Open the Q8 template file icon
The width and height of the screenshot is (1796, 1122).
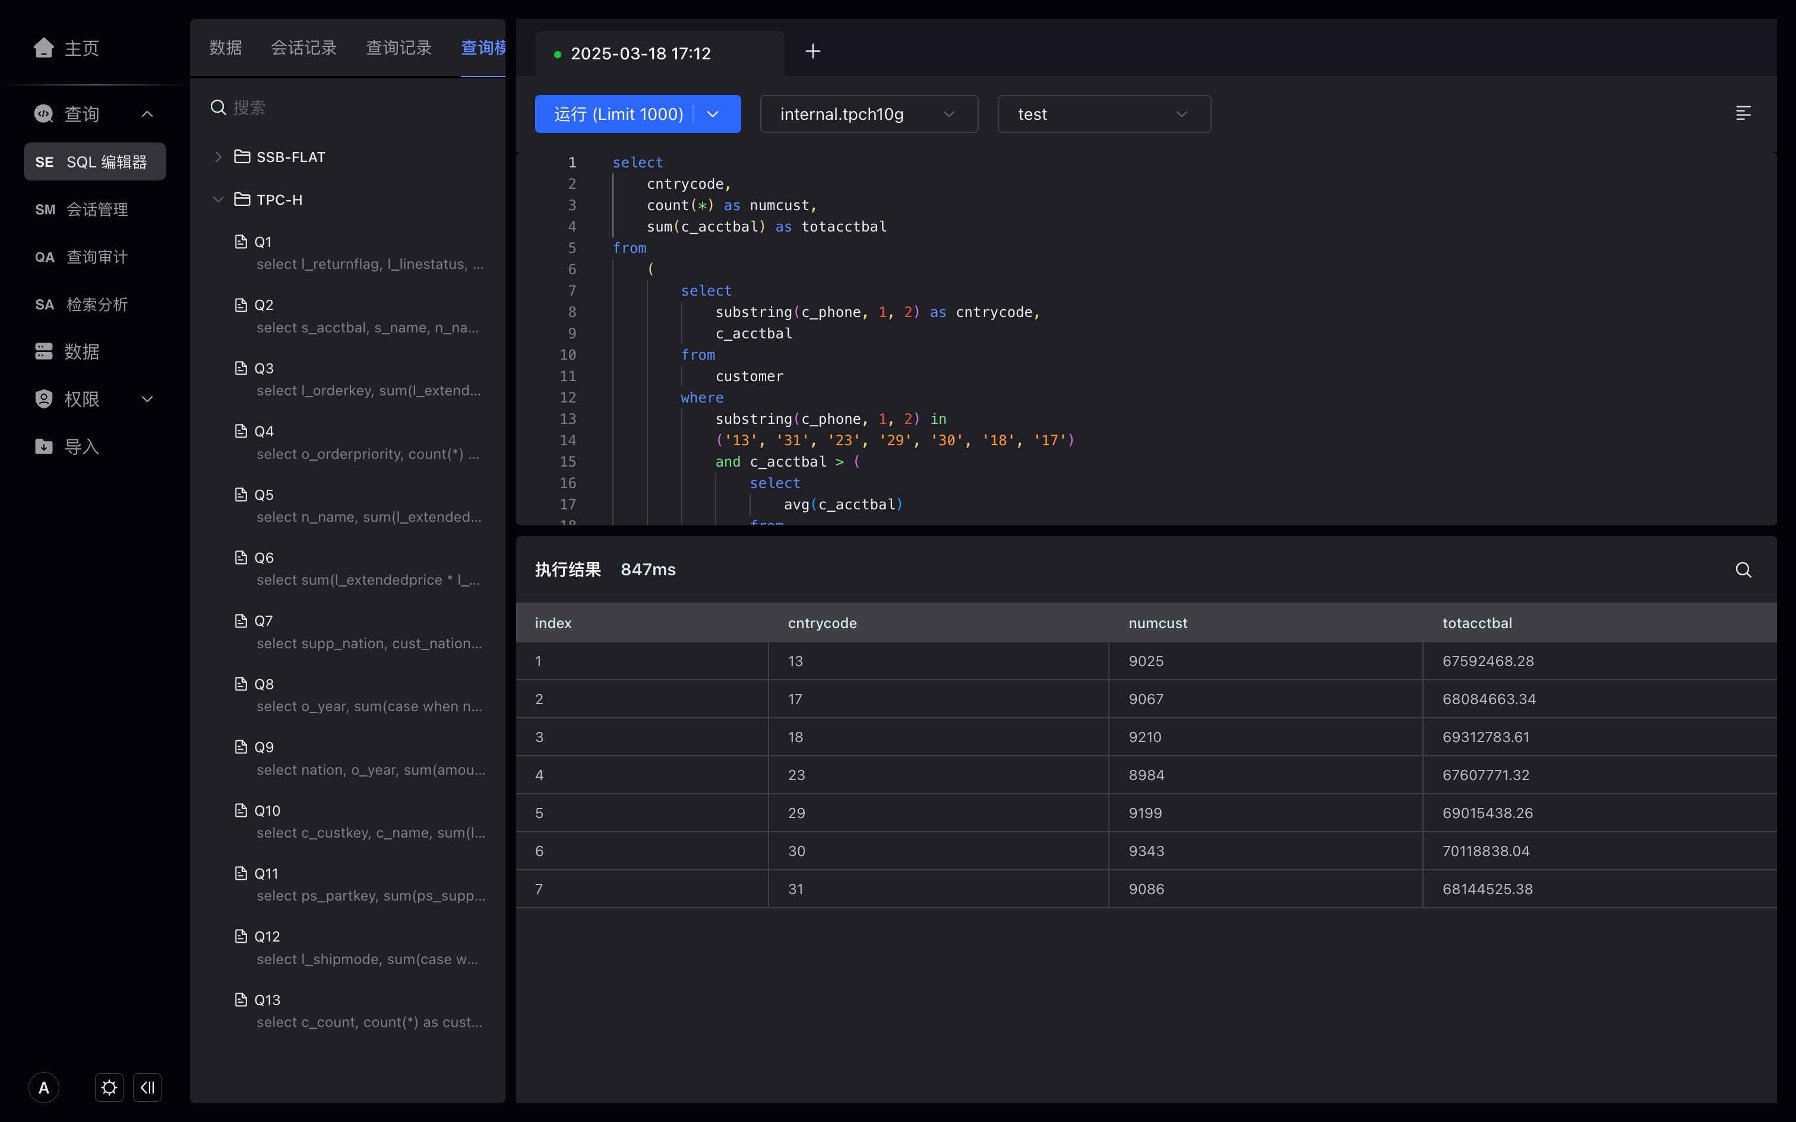coord(241,684)
